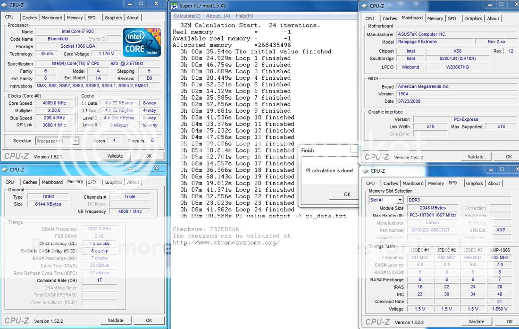This screenshot has height=329, width=519.
Task: Click the graphic interface version 'PCI-Express'
Action: pyautogui.click(x=465, y=119)
